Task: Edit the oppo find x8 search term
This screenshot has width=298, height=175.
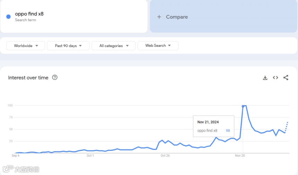Action: pos(29,14)
